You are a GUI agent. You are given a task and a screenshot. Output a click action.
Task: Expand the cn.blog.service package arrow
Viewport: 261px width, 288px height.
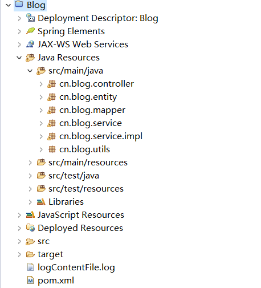coord(41,123)
